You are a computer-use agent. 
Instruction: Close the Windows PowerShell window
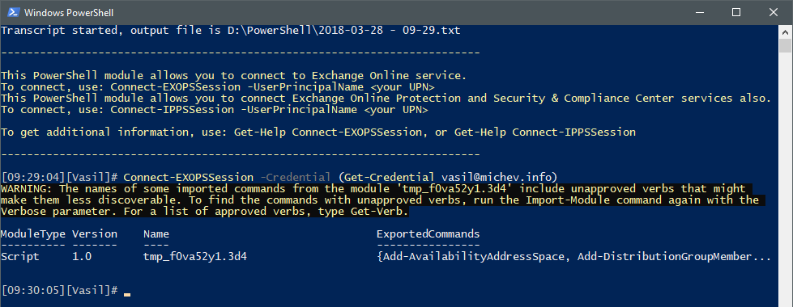coord(774,13)
